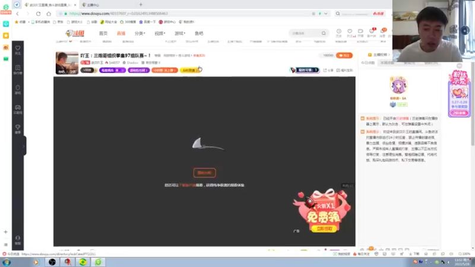Viewport: 475px width, 267px height.
Task: Click the red-outlined refresh button in player
Action: pyautogui.click(x=204, y=173)
